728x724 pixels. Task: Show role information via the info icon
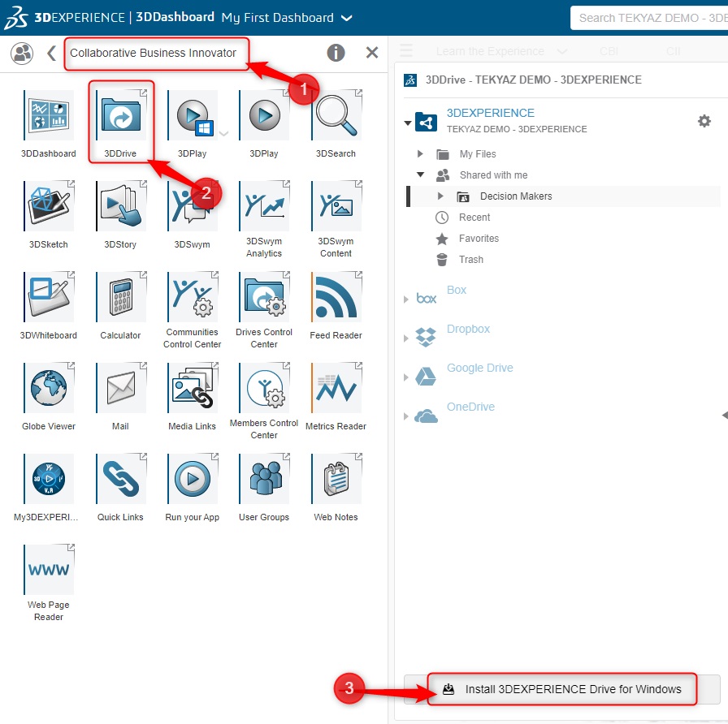336,53
